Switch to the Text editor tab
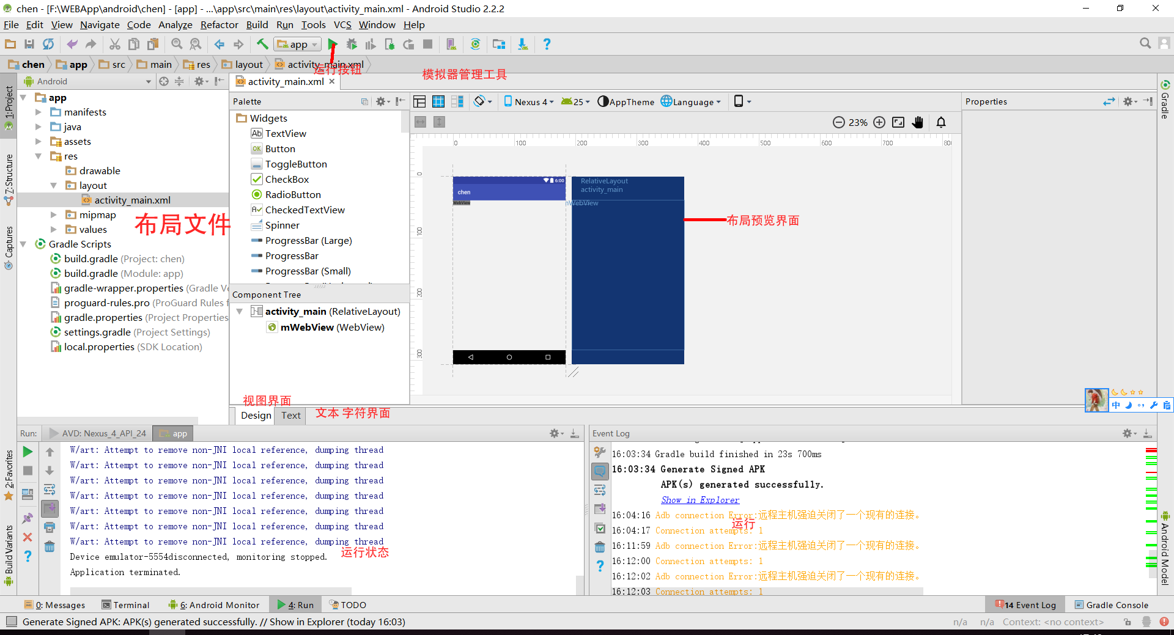Screen dimensions: 1174x635 (x=291, y=416)
